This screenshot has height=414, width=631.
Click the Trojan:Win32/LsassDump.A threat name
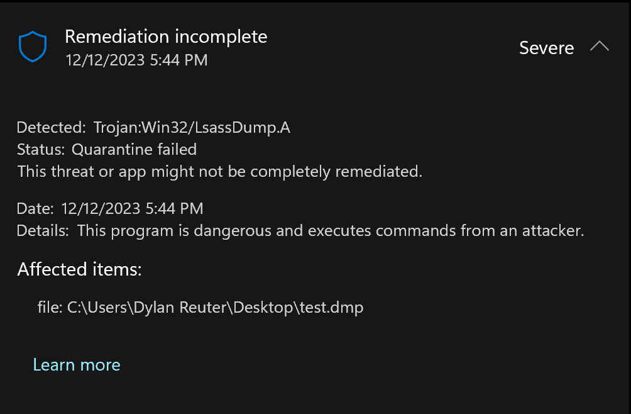point(192,128)
